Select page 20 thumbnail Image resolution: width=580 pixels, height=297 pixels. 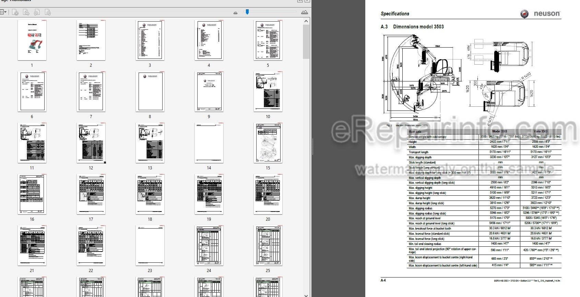pos(268,194)
